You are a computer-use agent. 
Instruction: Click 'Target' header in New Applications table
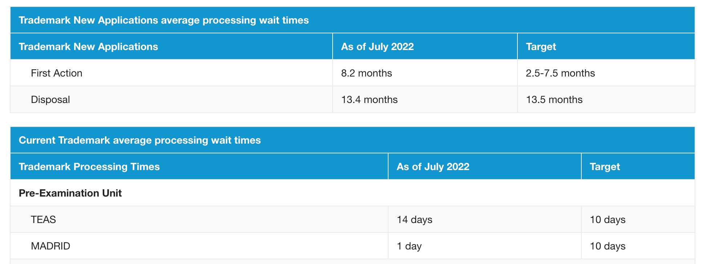pyautogui.click(x=541, y=47)
